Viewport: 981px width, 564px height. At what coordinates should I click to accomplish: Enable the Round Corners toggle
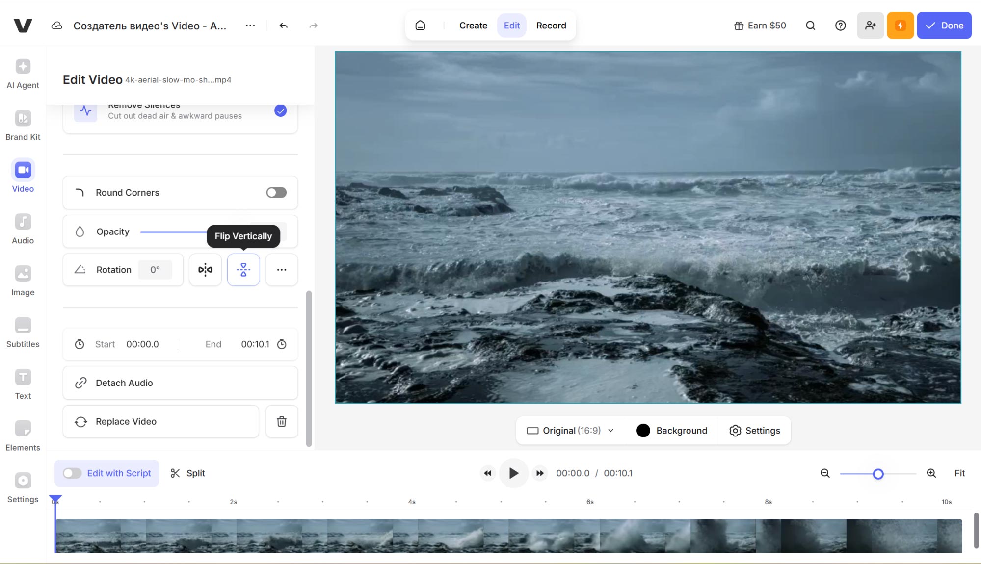(x=276, y=193)
